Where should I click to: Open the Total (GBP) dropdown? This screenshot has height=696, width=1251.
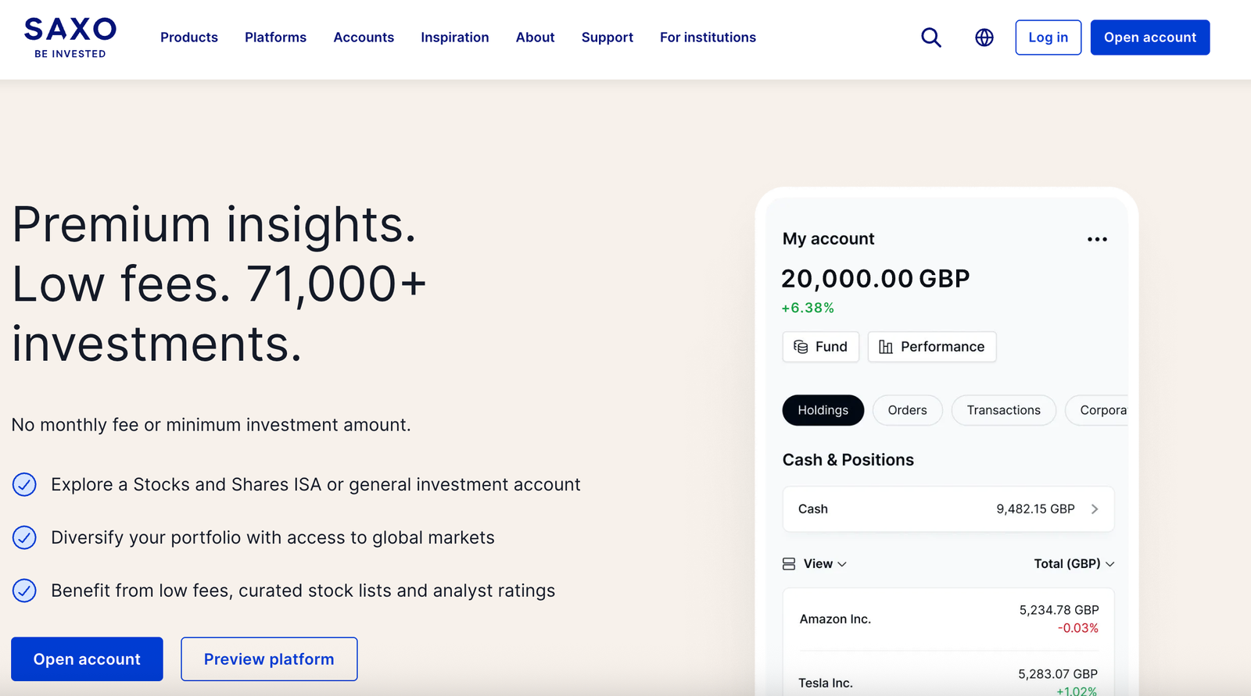[x=1073, y=562]
